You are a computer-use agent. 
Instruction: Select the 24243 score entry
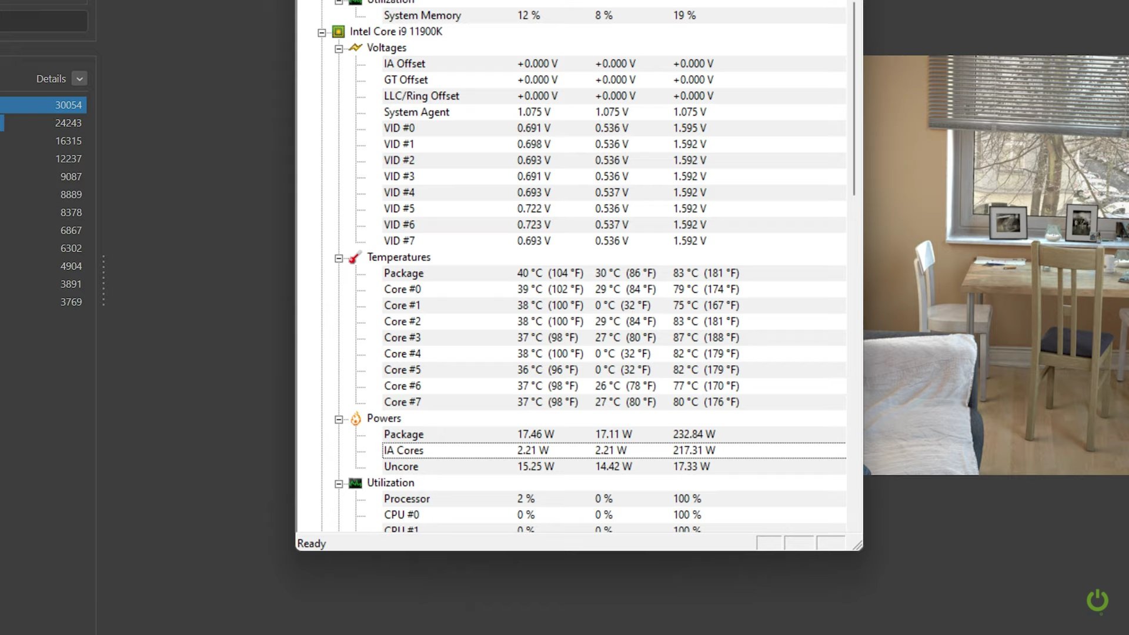pos(68,123)
